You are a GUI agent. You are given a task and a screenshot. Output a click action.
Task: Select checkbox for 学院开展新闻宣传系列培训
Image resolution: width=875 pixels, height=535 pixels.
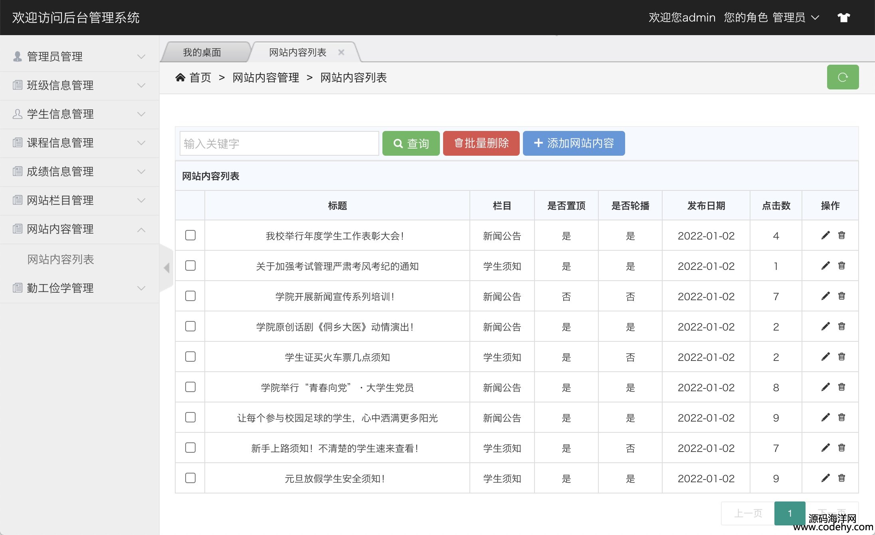click(190, 296)
